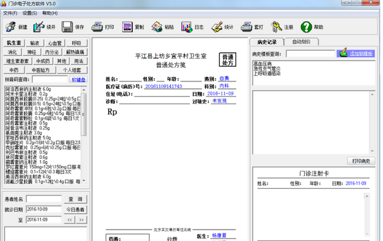Select 罗红霉素片 in drug list
The image size is (383, 241).
[x=43, y=167]
